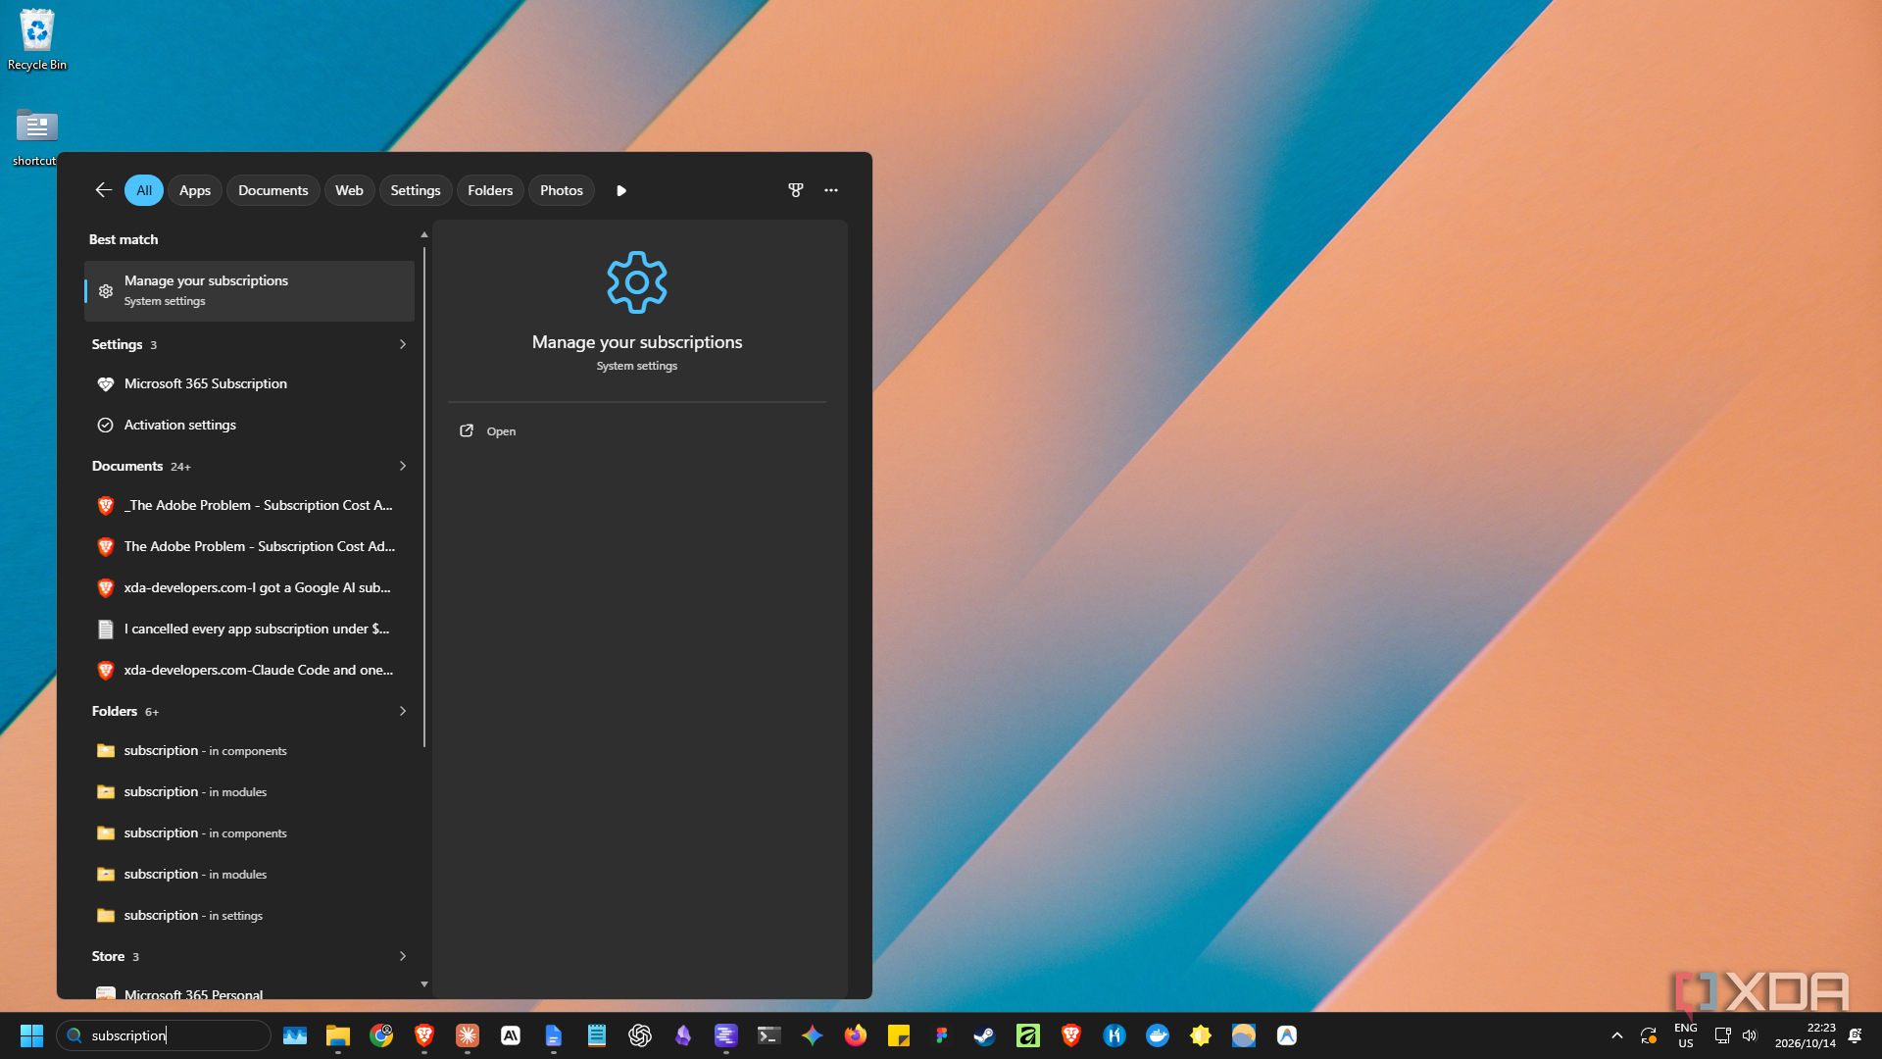
Task: Switch to the Documents filter tab
Action: (272, 190)
